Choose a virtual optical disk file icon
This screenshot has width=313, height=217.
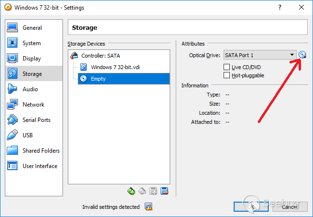pyautogui.click(x=302, y=55)
